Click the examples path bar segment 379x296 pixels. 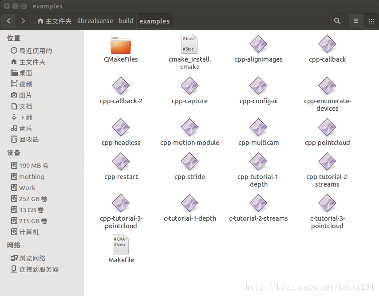pos(154,21)
